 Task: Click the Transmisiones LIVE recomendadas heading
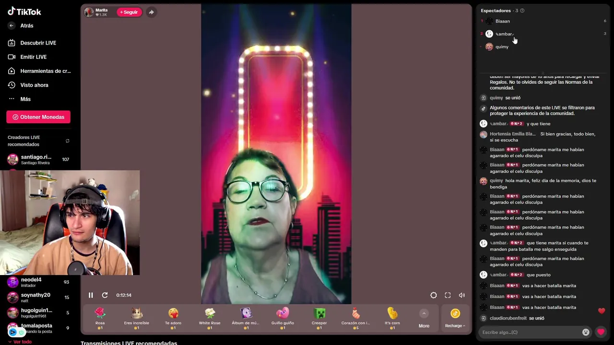129,343
